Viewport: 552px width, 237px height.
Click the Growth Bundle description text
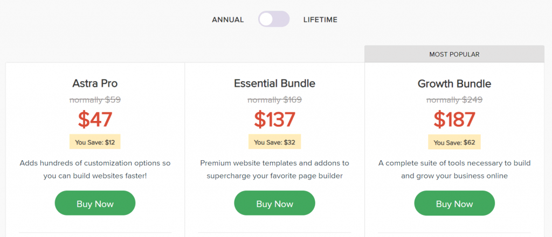click(x=454, y=169)
